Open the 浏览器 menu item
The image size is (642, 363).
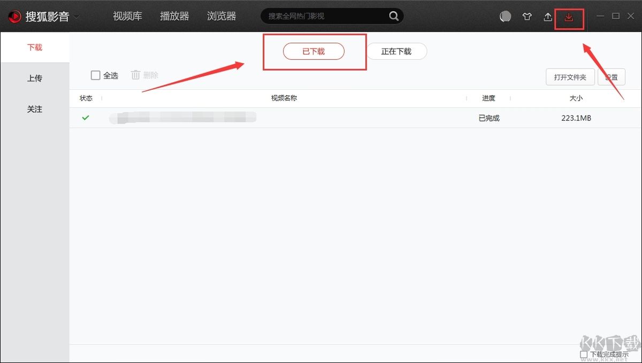click(221, 16)
